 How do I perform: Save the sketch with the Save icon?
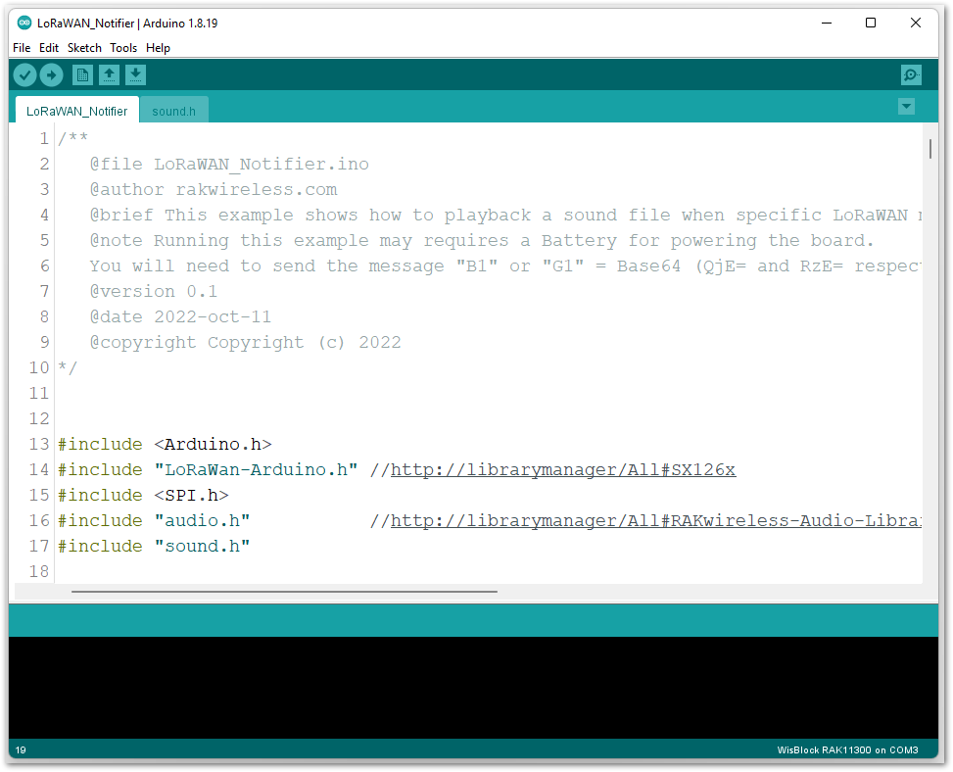pyautogui.click(x=135, y=75)
